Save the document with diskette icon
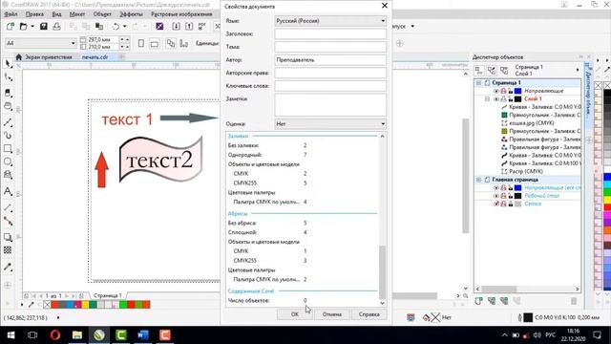611x344 pixels. click(44, 27)
